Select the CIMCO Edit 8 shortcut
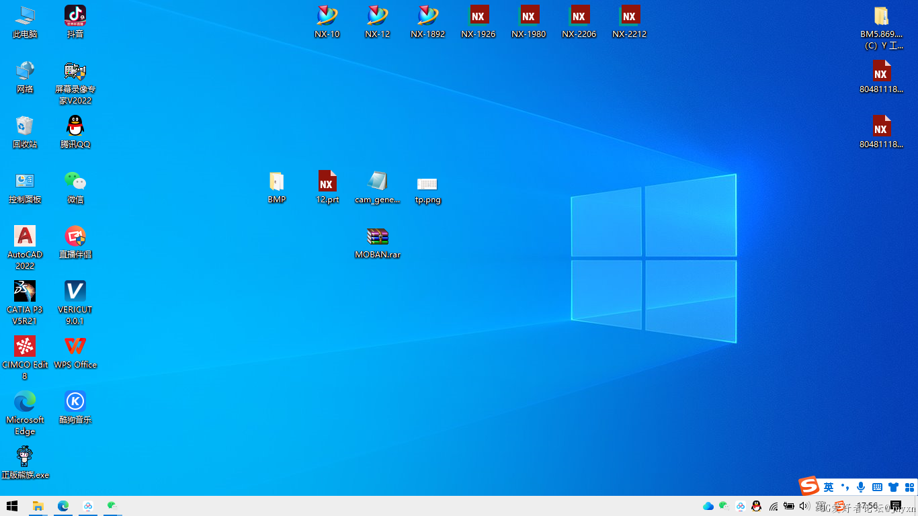The image size is (918, 516). point(25,358)
